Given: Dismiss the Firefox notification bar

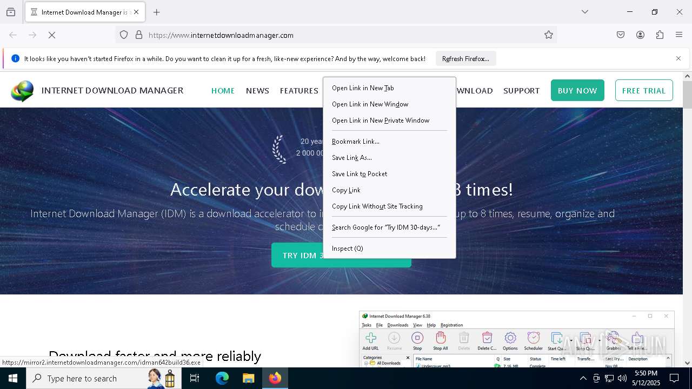Looking at the screenshot, I should point(678,58).
